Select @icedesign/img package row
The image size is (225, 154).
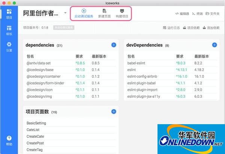click(71, 97)
